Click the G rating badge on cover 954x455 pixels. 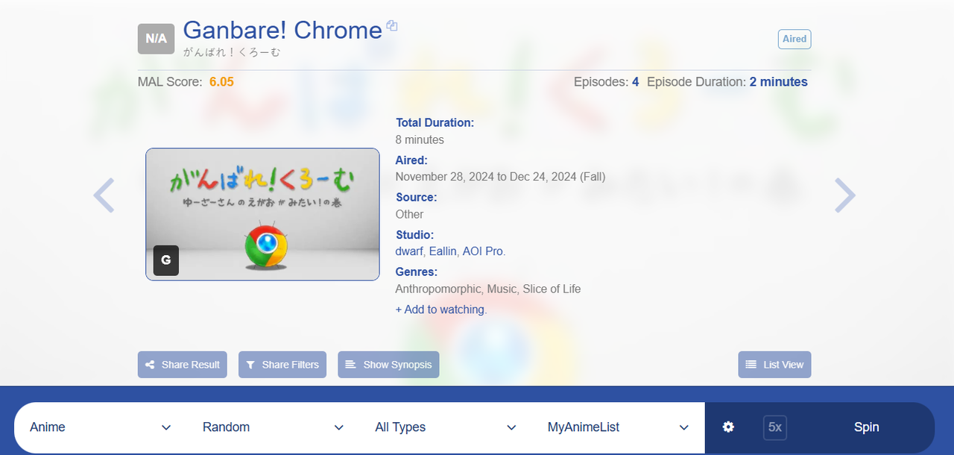pyautogui.click(x=166, y=260)
